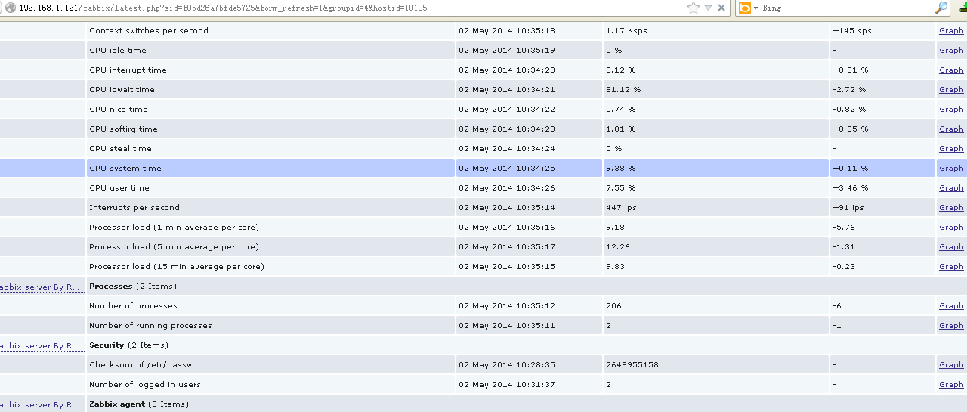The width and height of the screenshot is (967, 412).
Task: Open Graph for Context switches per second
Action: [x=951, y=31]
